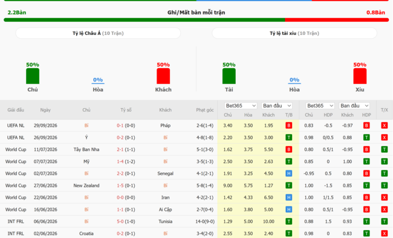Click the score 0-1 (0-0) for Pháp match
This screenshot has width=393, height=238.
click(x=126, y=126)
